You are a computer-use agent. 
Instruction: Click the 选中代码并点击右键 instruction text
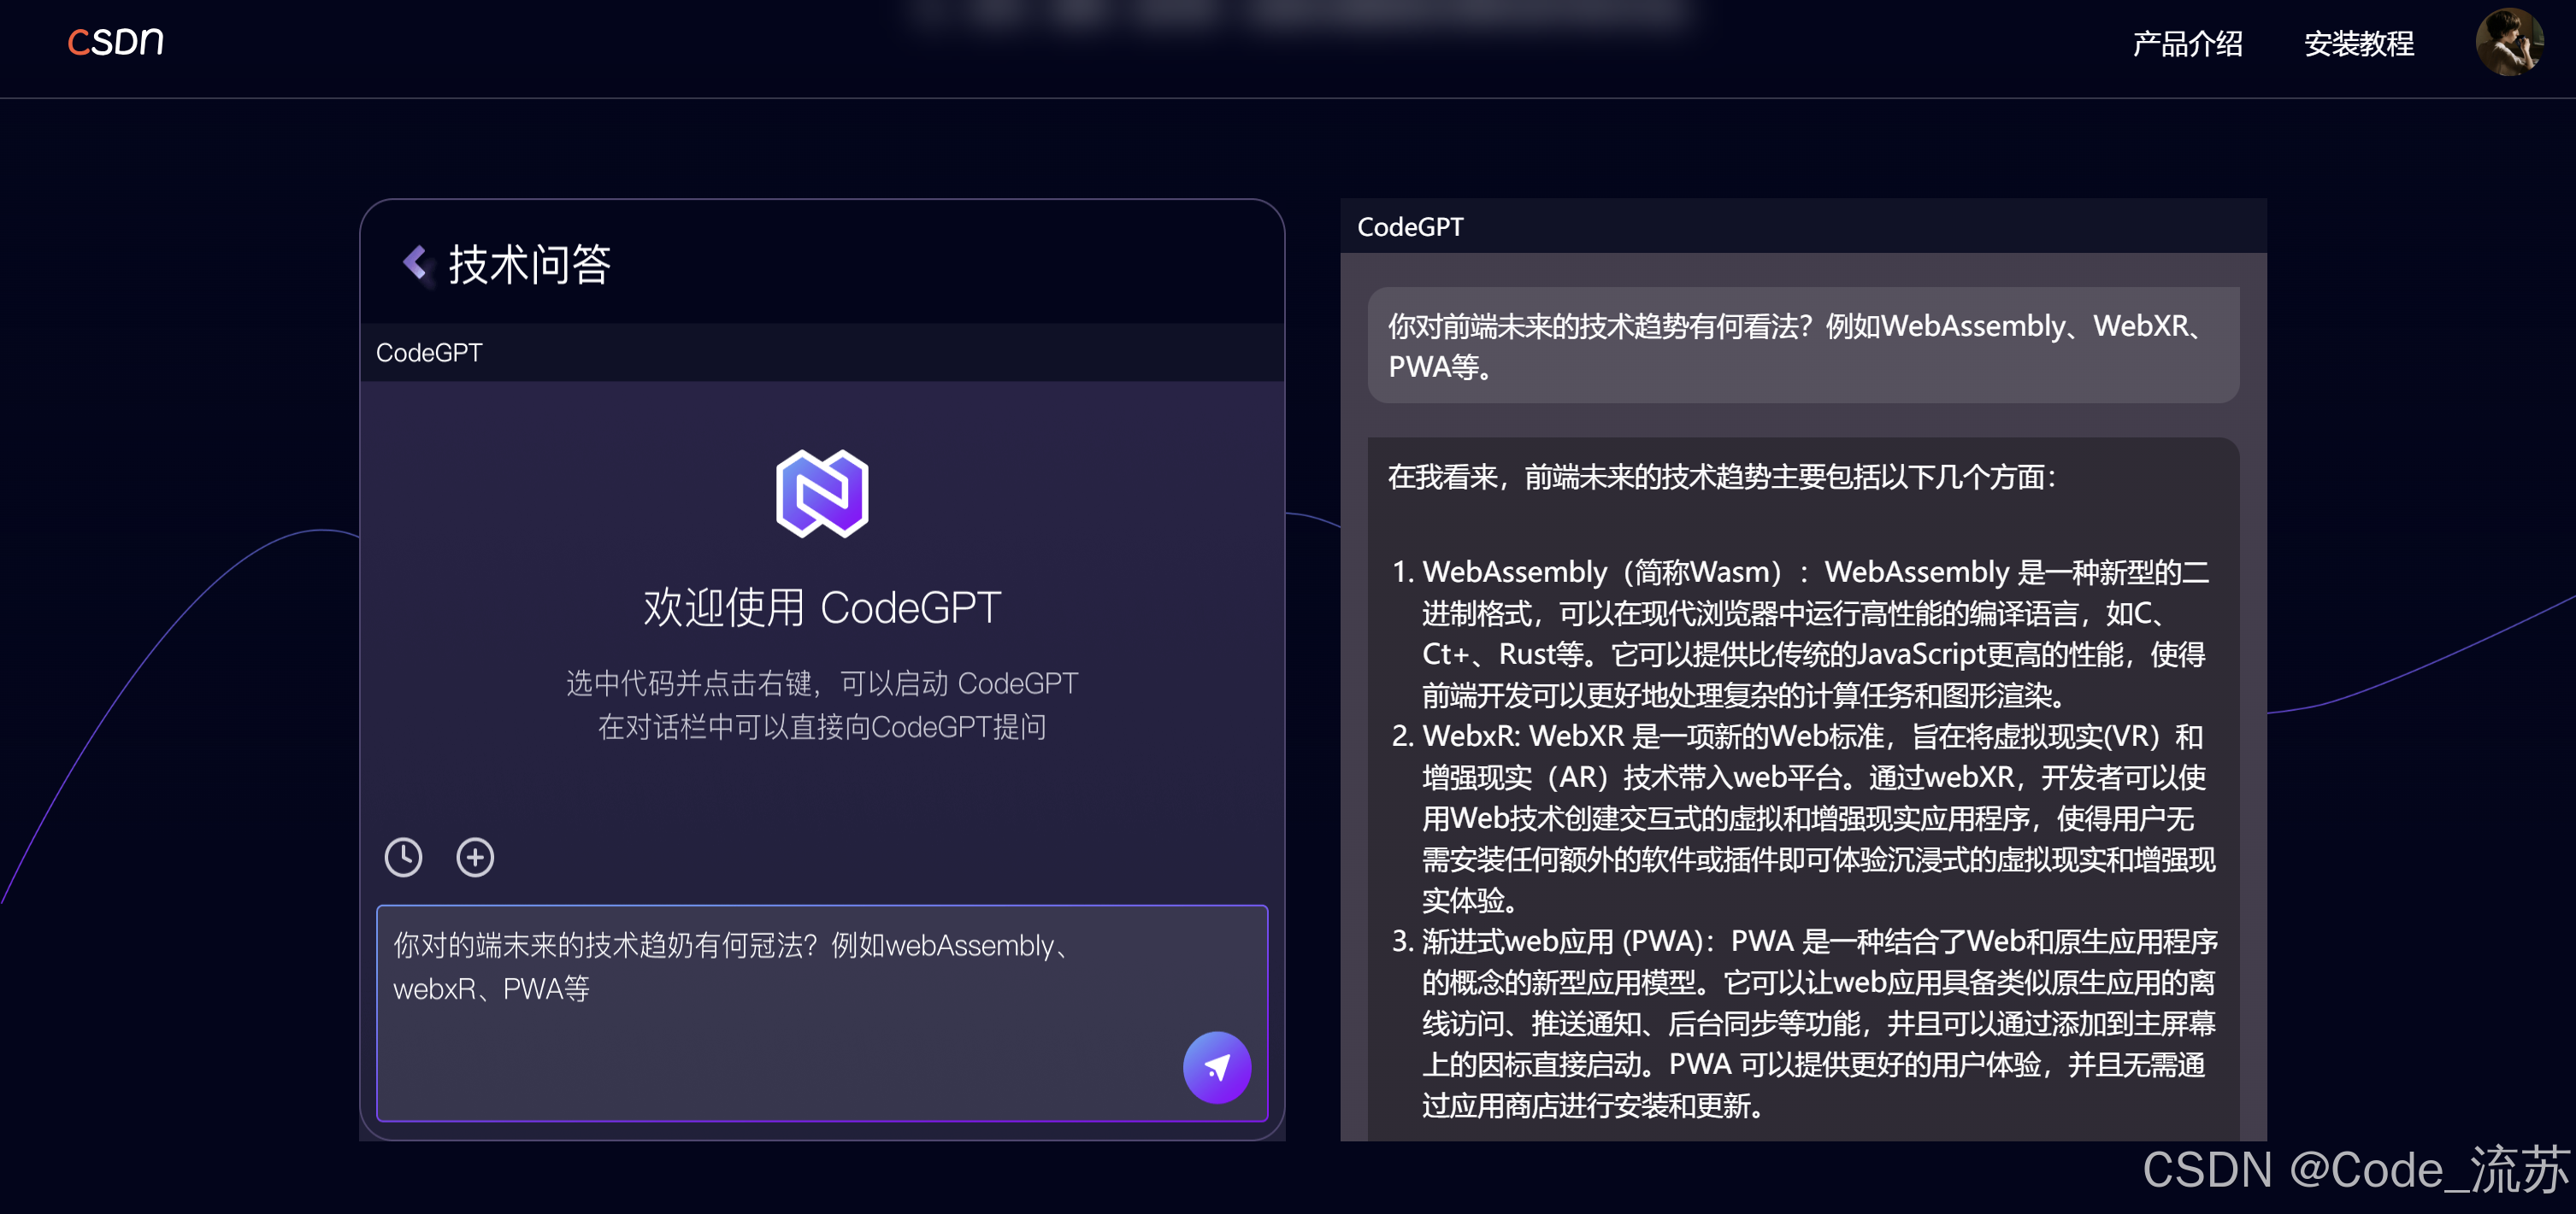[822, 683]
